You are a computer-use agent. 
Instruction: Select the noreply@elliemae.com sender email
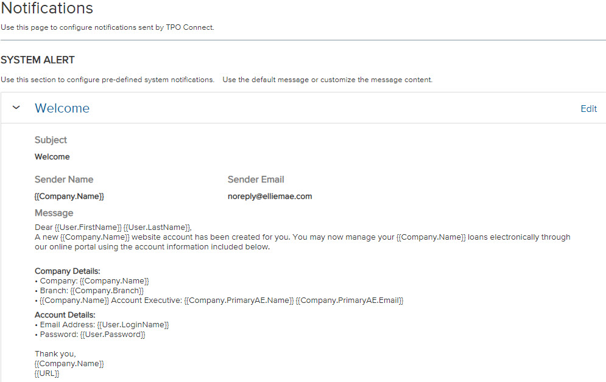(x=270, y=196)
